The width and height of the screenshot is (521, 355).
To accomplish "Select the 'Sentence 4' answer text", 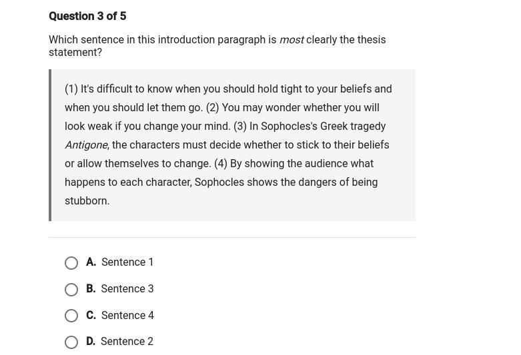I will click(127, 315).
